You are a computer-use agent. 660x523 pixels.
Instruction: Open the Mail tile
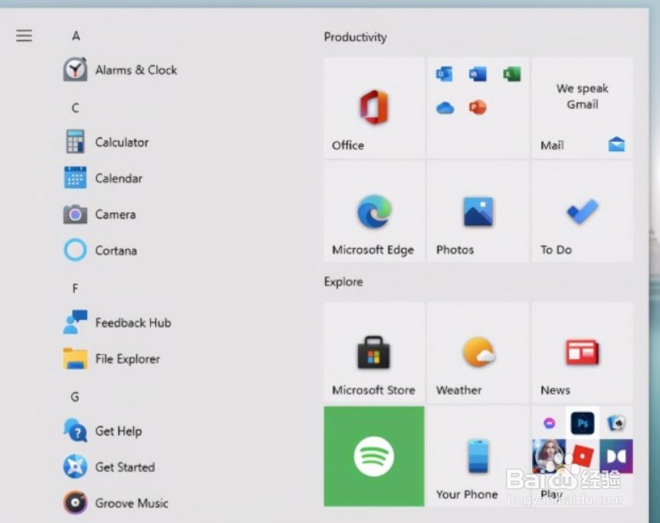[x=582, y=108]
